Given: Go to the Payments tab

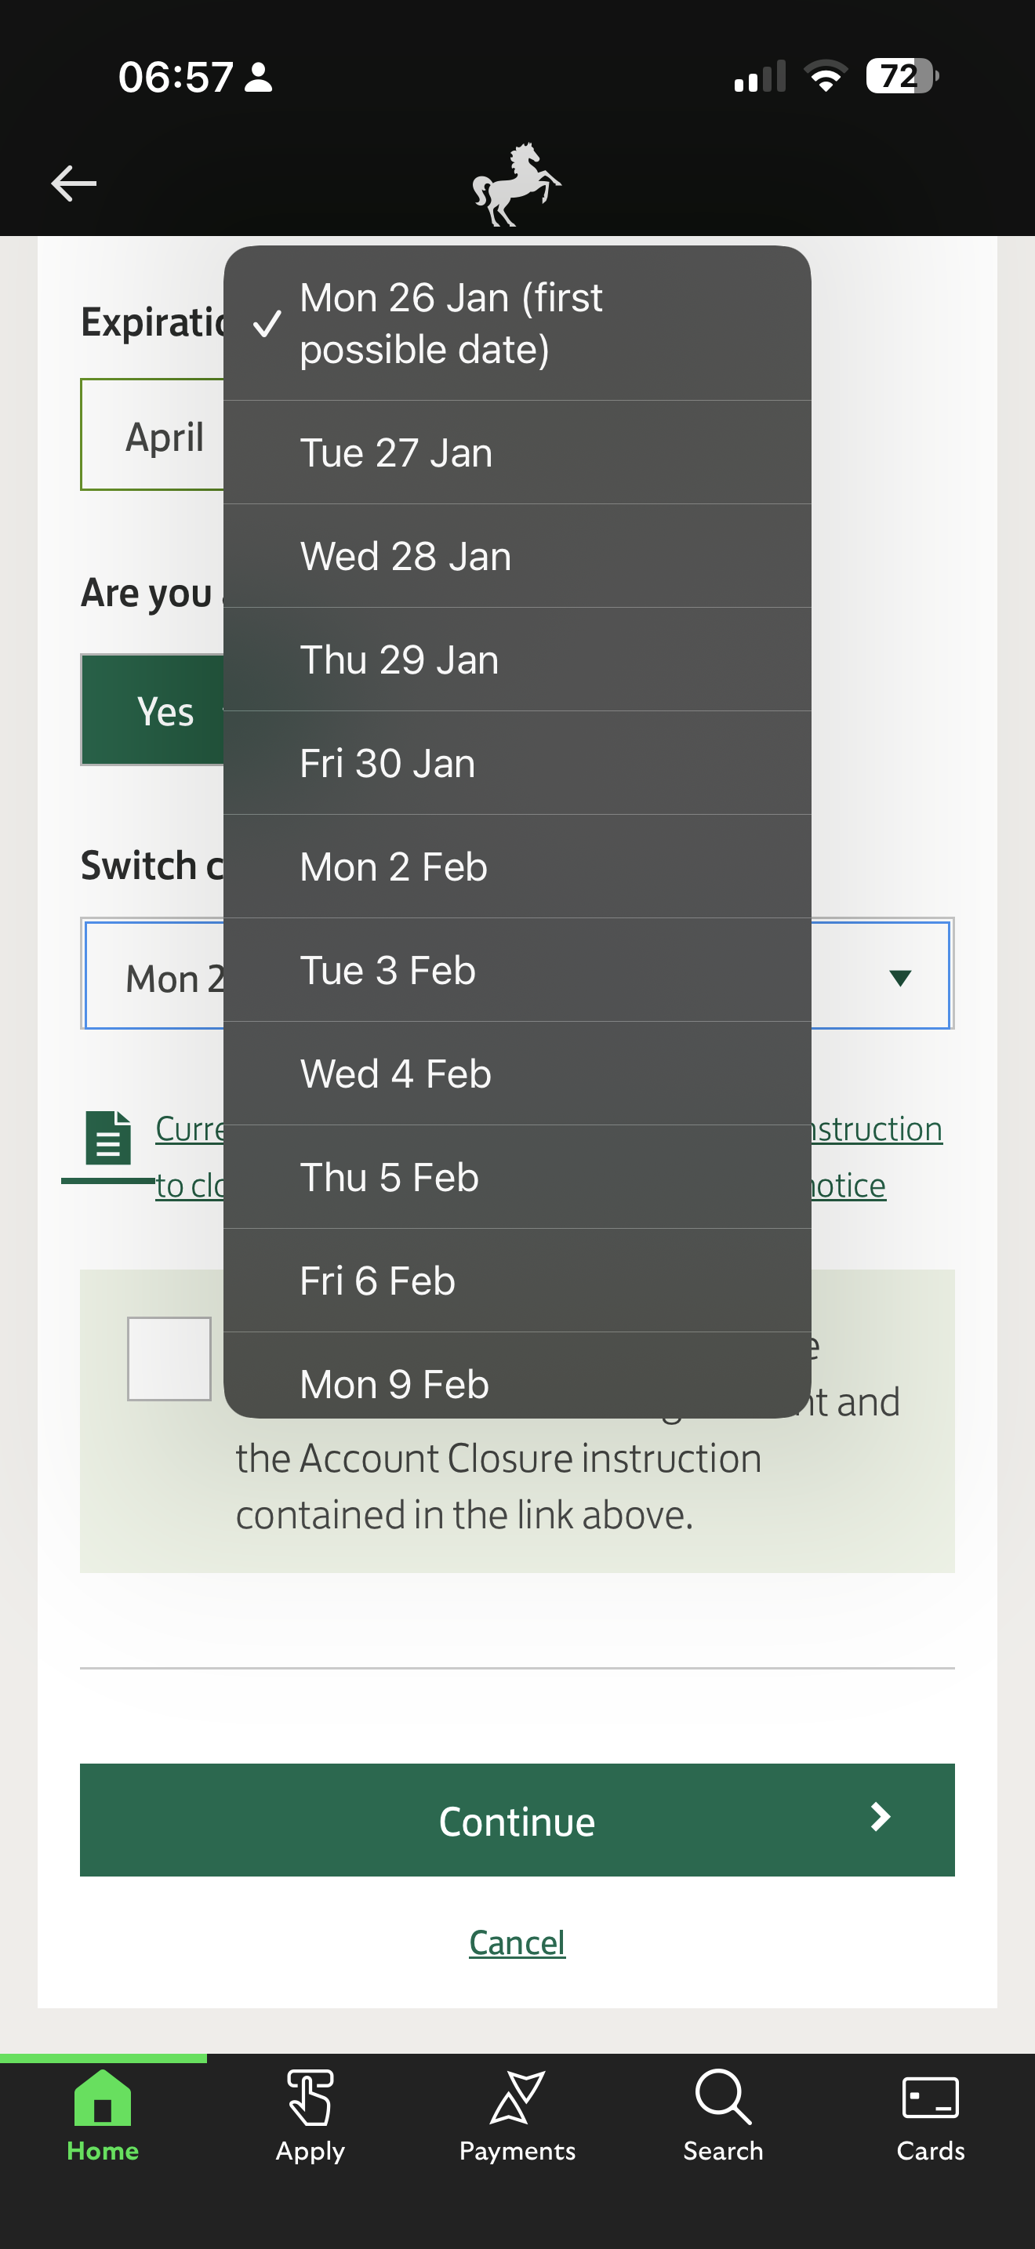Looking at the screenshot, I should [x=517, y=2116].
